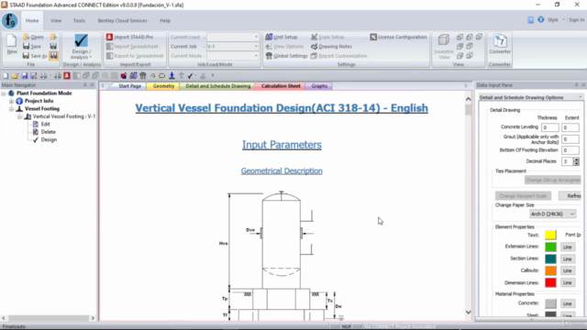The width and height of the screenshot is (587, 330).
Task: Open Global Settings
Action: [x=286, y=56]
